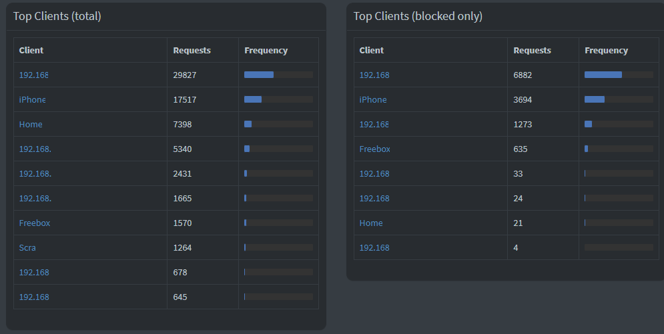
Task: Open blocked 192.168 client with 4 requests
Action: coord(374,247)
